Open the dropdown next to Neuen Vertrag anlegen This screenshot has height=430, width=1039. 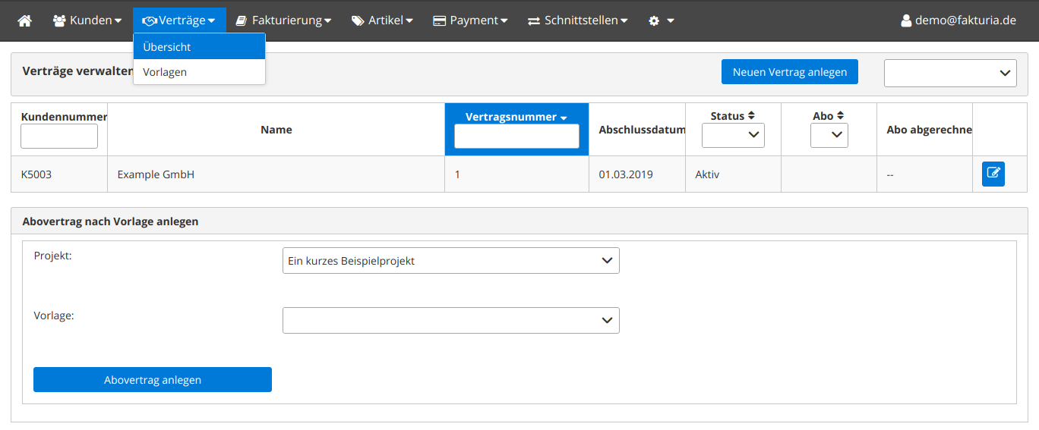[949, 73]
